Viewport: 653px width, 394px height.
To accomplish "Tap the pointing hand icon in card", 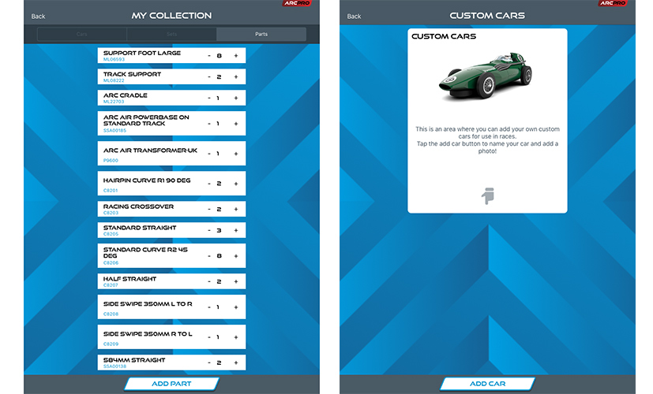I will pos(488,195).
